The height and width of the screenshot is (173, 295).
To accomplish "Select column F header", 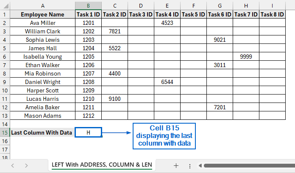I will 193,6.
